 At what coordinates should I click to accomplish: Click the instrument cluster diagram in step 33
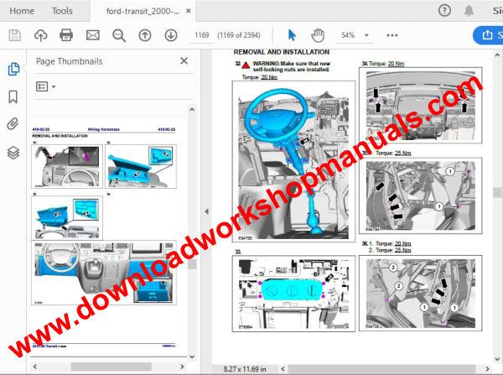pos(293,294)
